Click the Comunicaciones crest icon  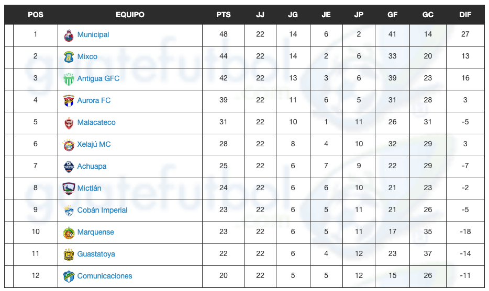69,276
